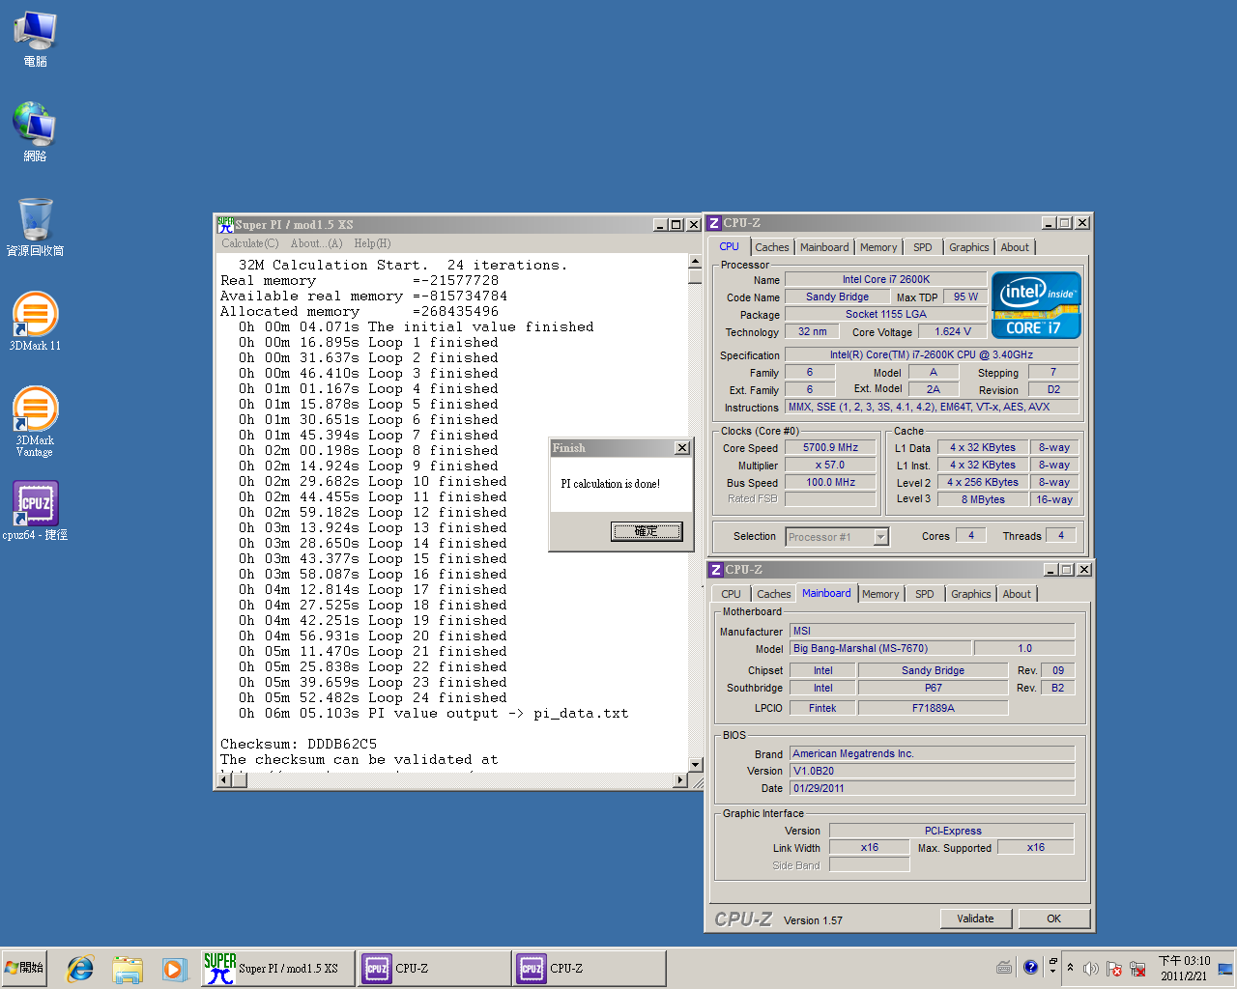The image size is (1237, 989).
Task: Open Calculate(C) menu in Super PI
Action: click(250, 243)
